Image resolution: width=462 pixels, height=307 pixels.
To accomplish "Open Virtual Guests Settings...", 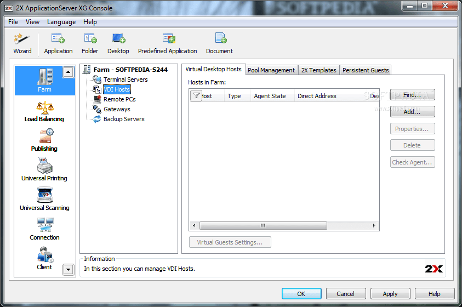I will pos(230,242).
